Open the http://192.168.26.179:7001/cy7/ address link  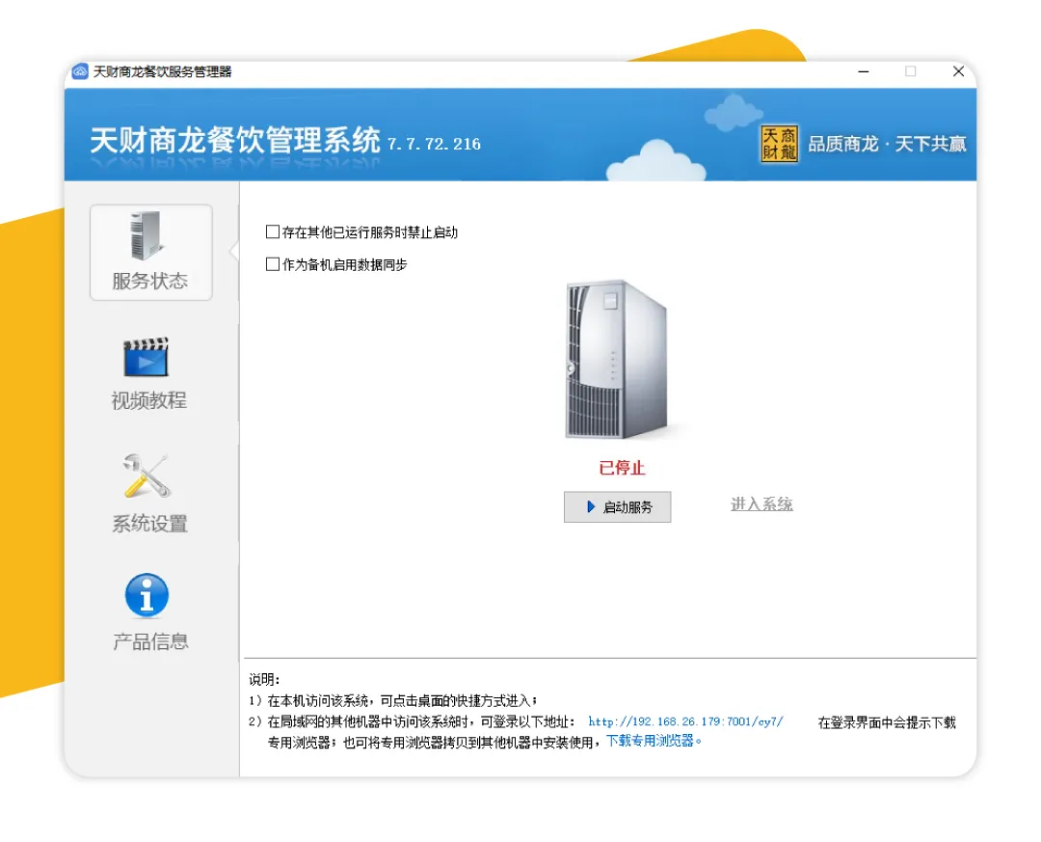point(686,721)
